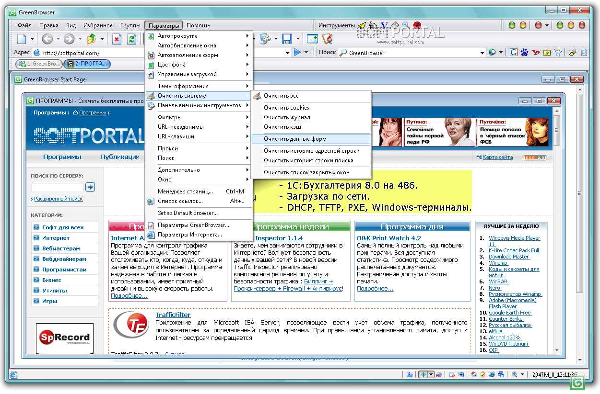Open the Помощь menu
Image resolution: width=600 pixels, height=394 pixels.
tap(198, 25)
